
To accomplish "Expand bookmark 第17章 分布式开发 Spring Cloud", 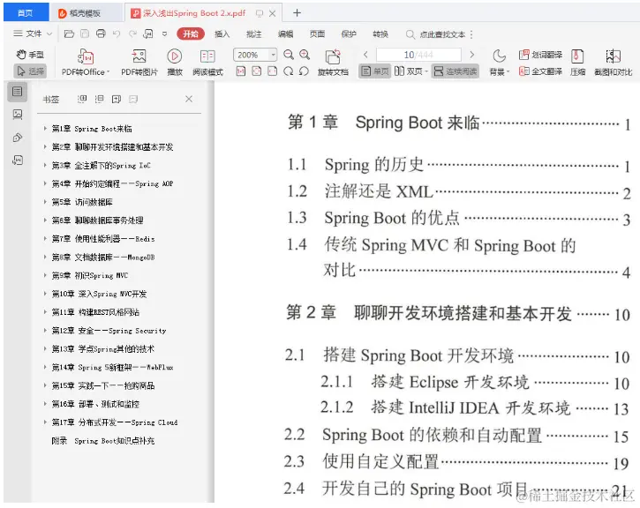I will click(45, 422).
